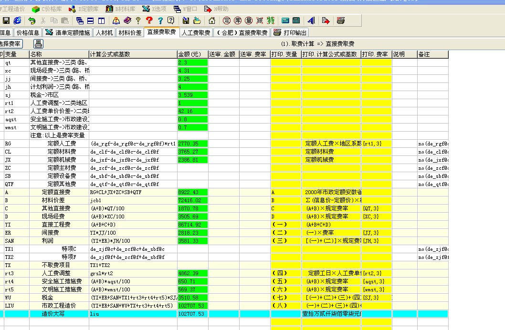Click the green 特 special item icon
505x330 pixels.
click(271, 21)
